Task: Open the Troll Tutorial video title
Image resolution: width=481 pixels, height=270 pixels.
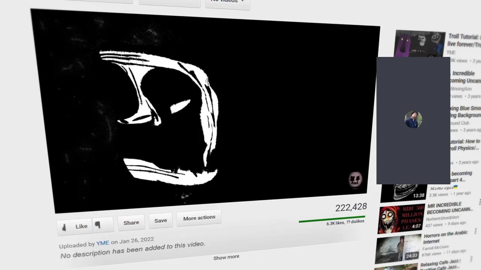Action: click(464, 40)
